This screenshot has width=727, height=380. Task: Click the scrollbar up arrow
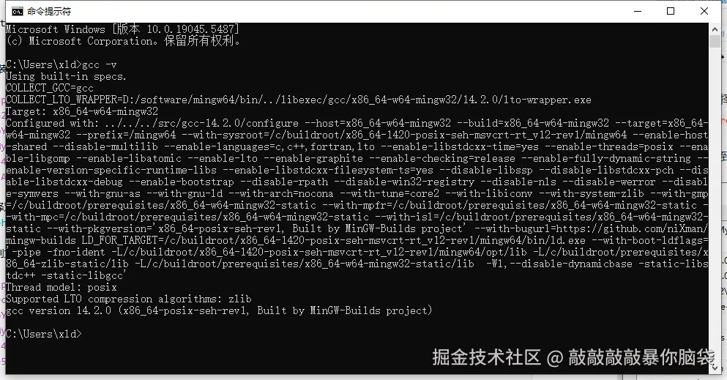point(715,29)
